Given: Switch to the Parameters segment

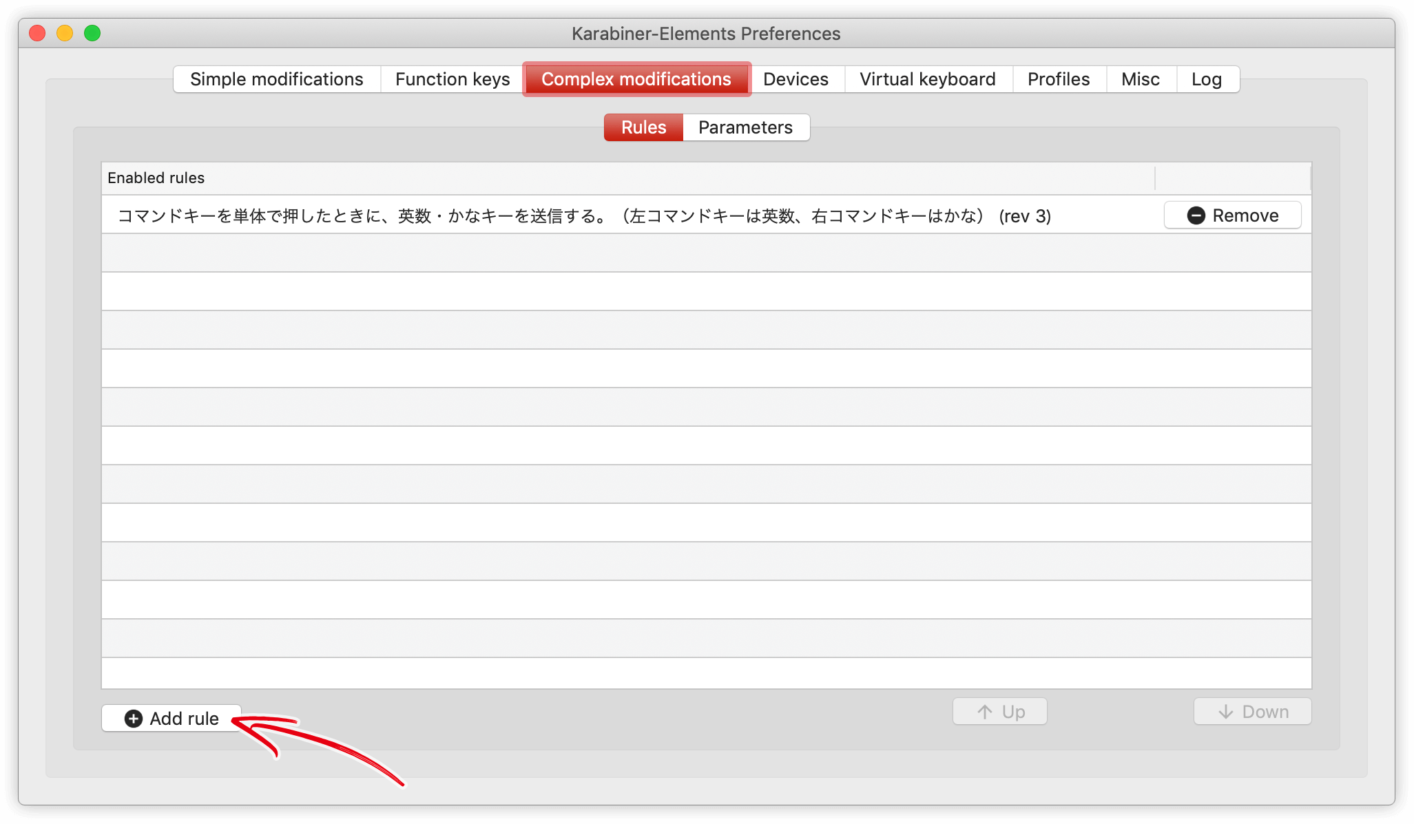Looking at the screenshot, I should 745,127.
